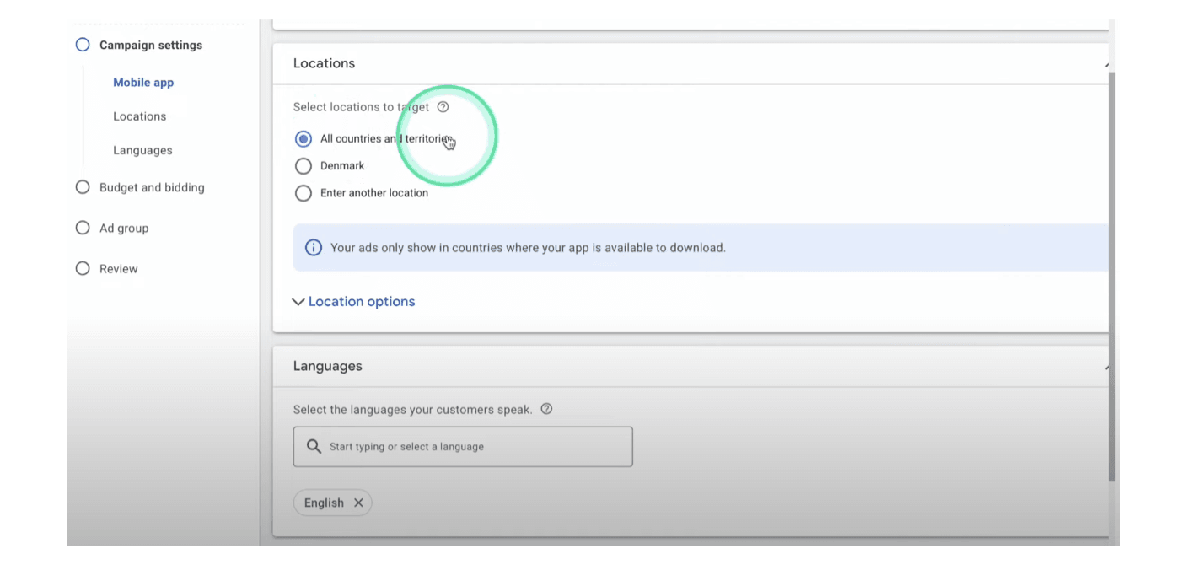
Task: Jump to Languages in the sidebar
Action: (142, 150)
